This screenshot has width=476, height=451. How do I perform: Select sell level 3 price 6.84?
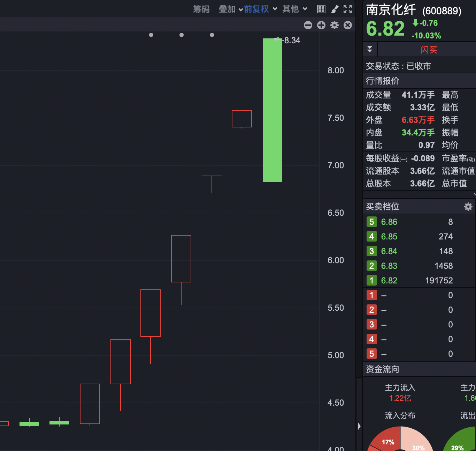[389, 251]
